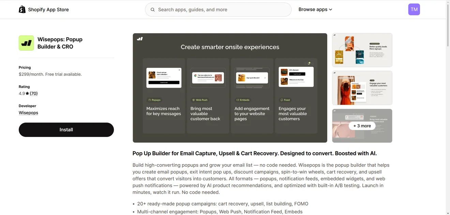
Task: Open the Wisepops developer link
Action: pyautogui.click(x=28, y=113)
